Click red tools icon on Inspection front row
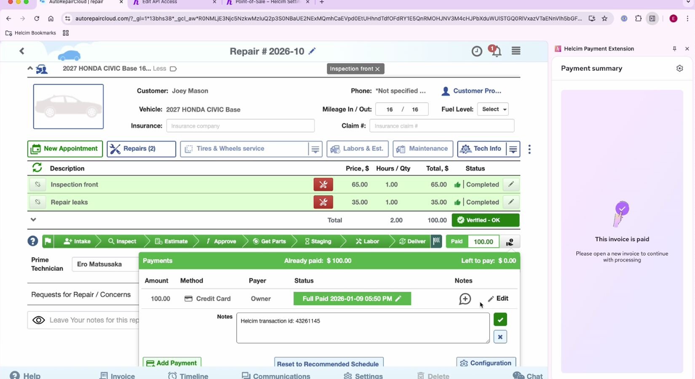This screenshot has height=379, width=695. click(323, 184)
